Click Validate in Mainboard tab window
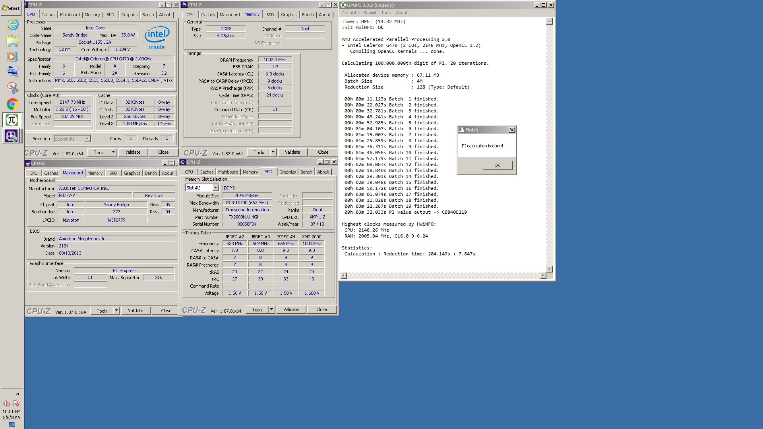The height and width of the screenshot is (429, 763). pos(136,311)
